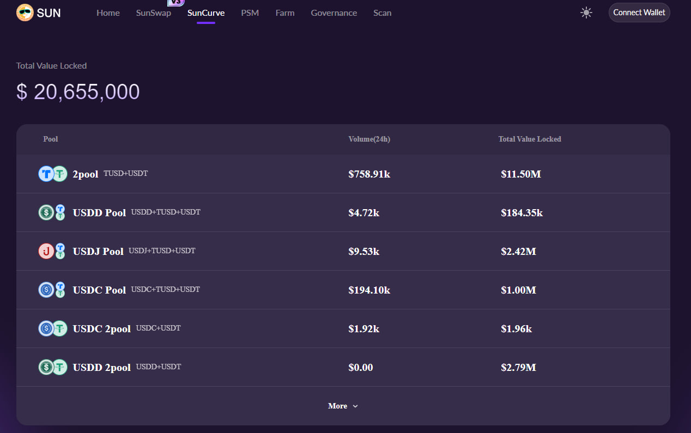Open the USDC Pool row name

pos(99,290)
